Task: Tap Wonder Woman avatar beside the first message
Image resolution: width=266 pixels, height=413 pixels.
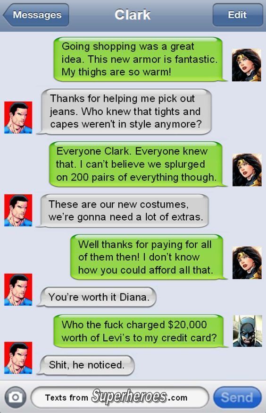Action: tap(246, 65)
